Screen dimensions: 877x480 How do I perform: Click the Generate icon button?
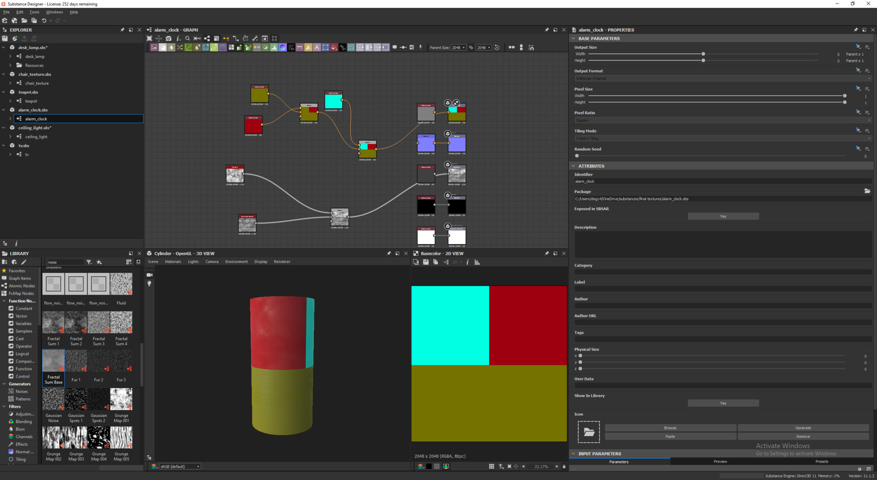pos(803,427)
